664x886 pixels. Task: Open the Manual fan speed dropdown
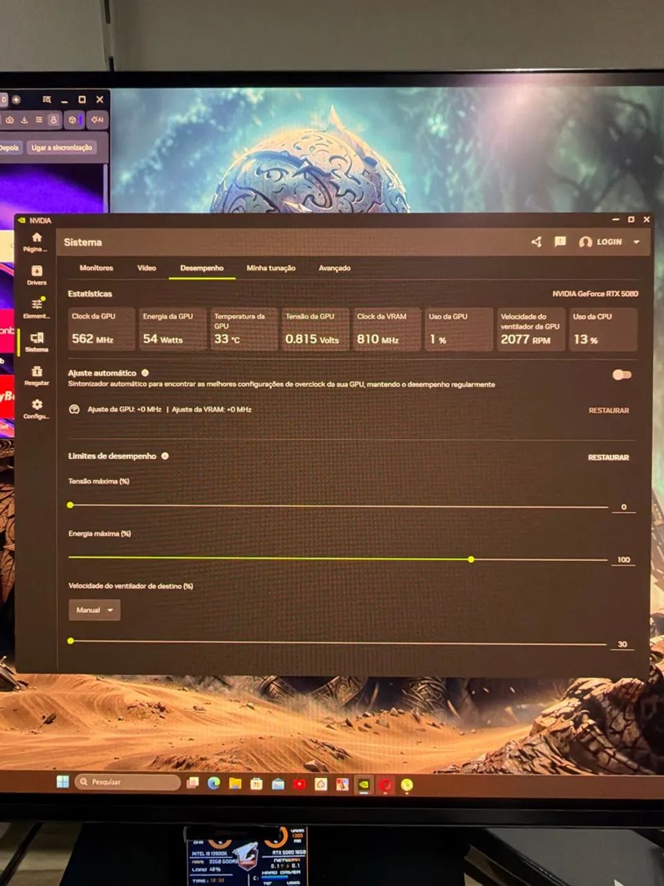pos(94,610)
